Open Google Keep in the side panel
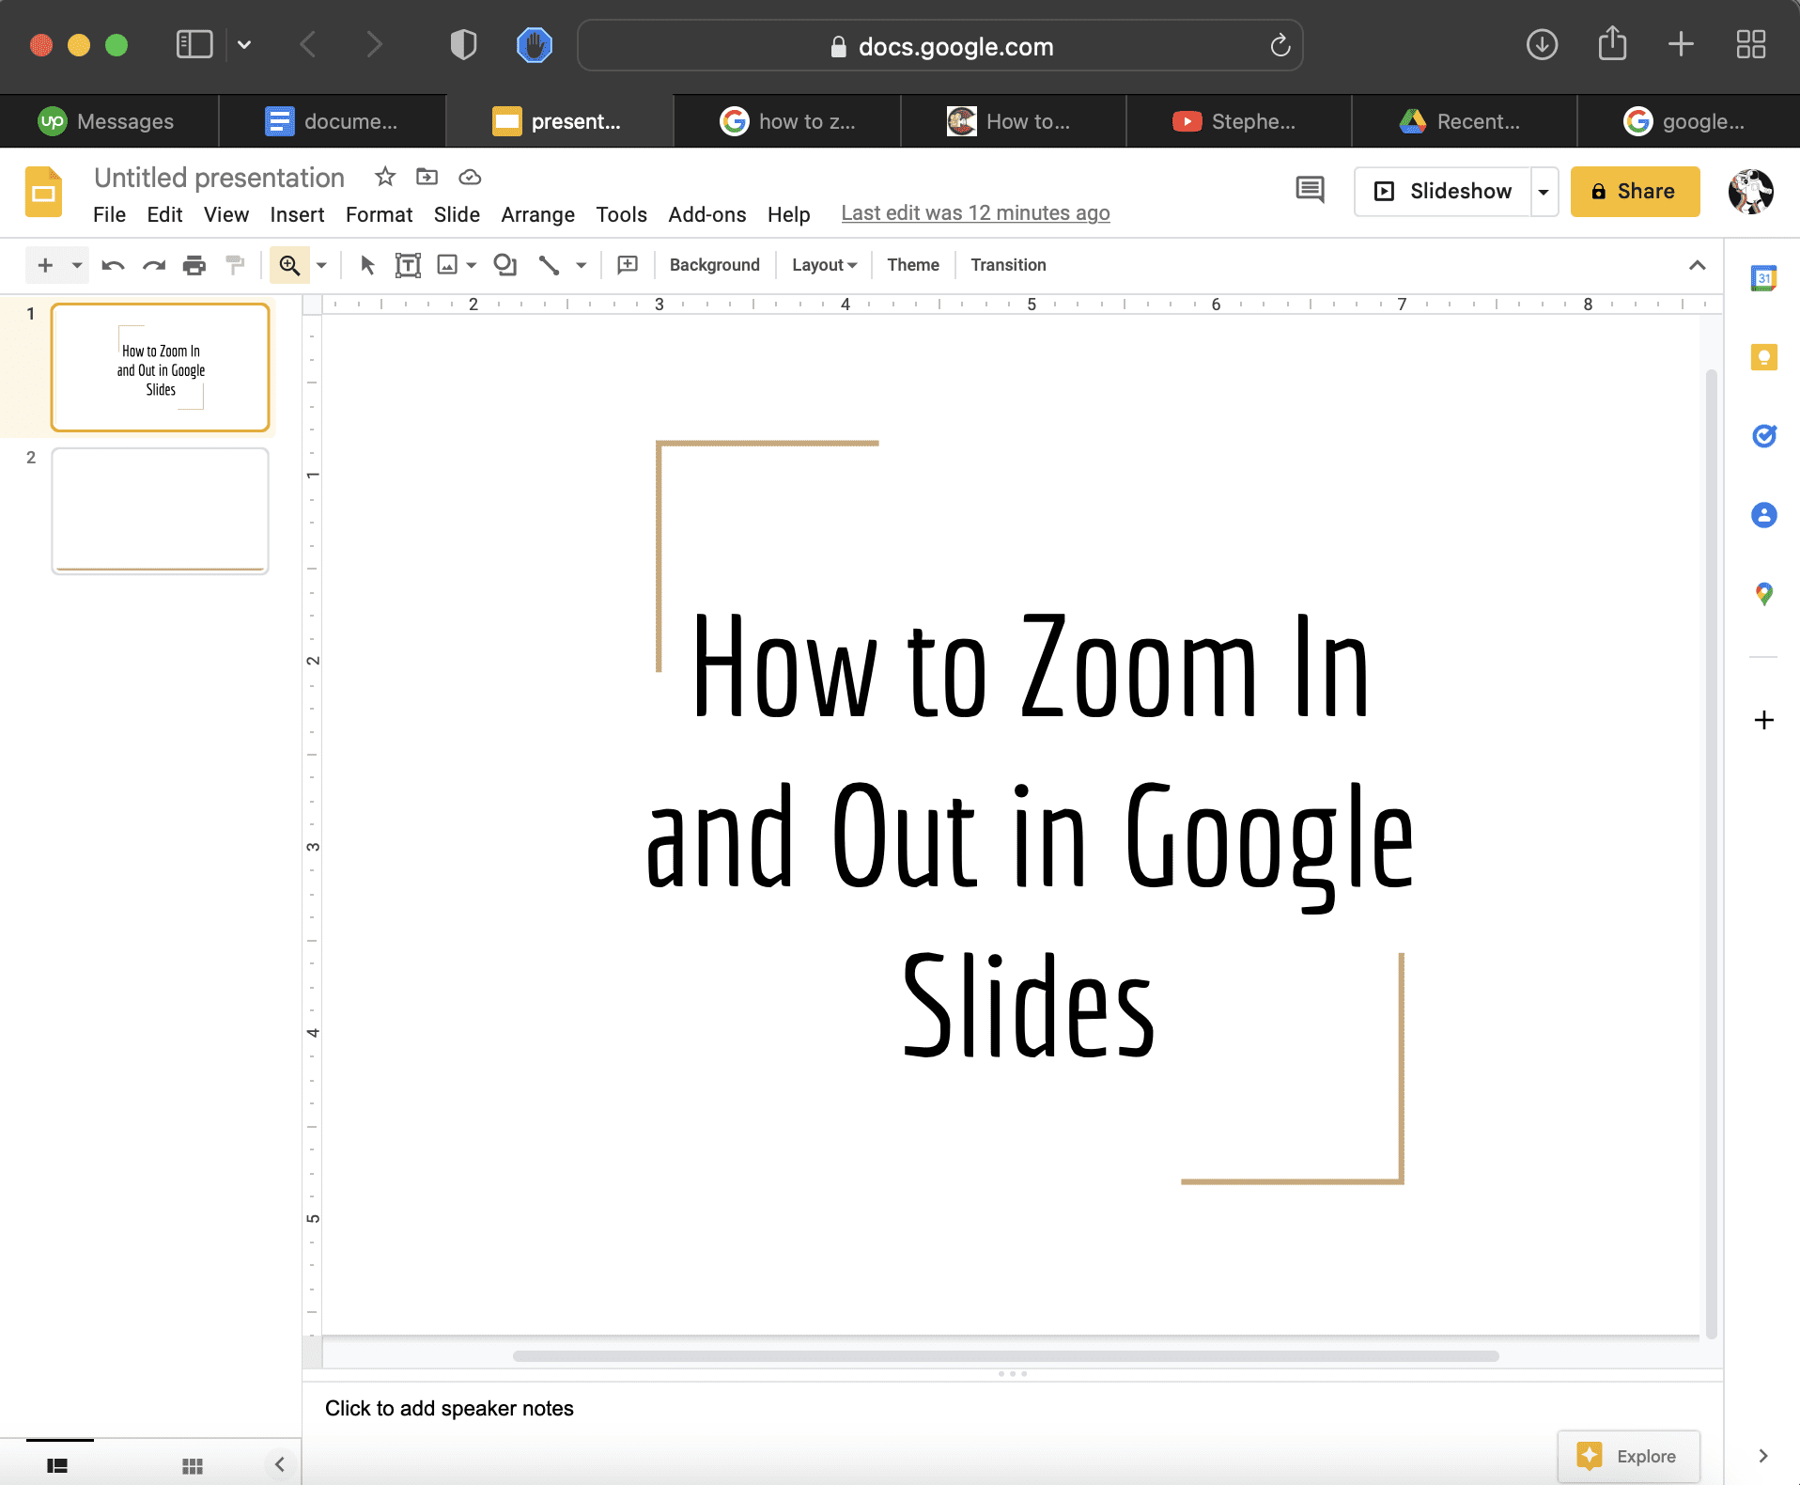This screenshot has width=1800, height=1485. [1763, 357]
